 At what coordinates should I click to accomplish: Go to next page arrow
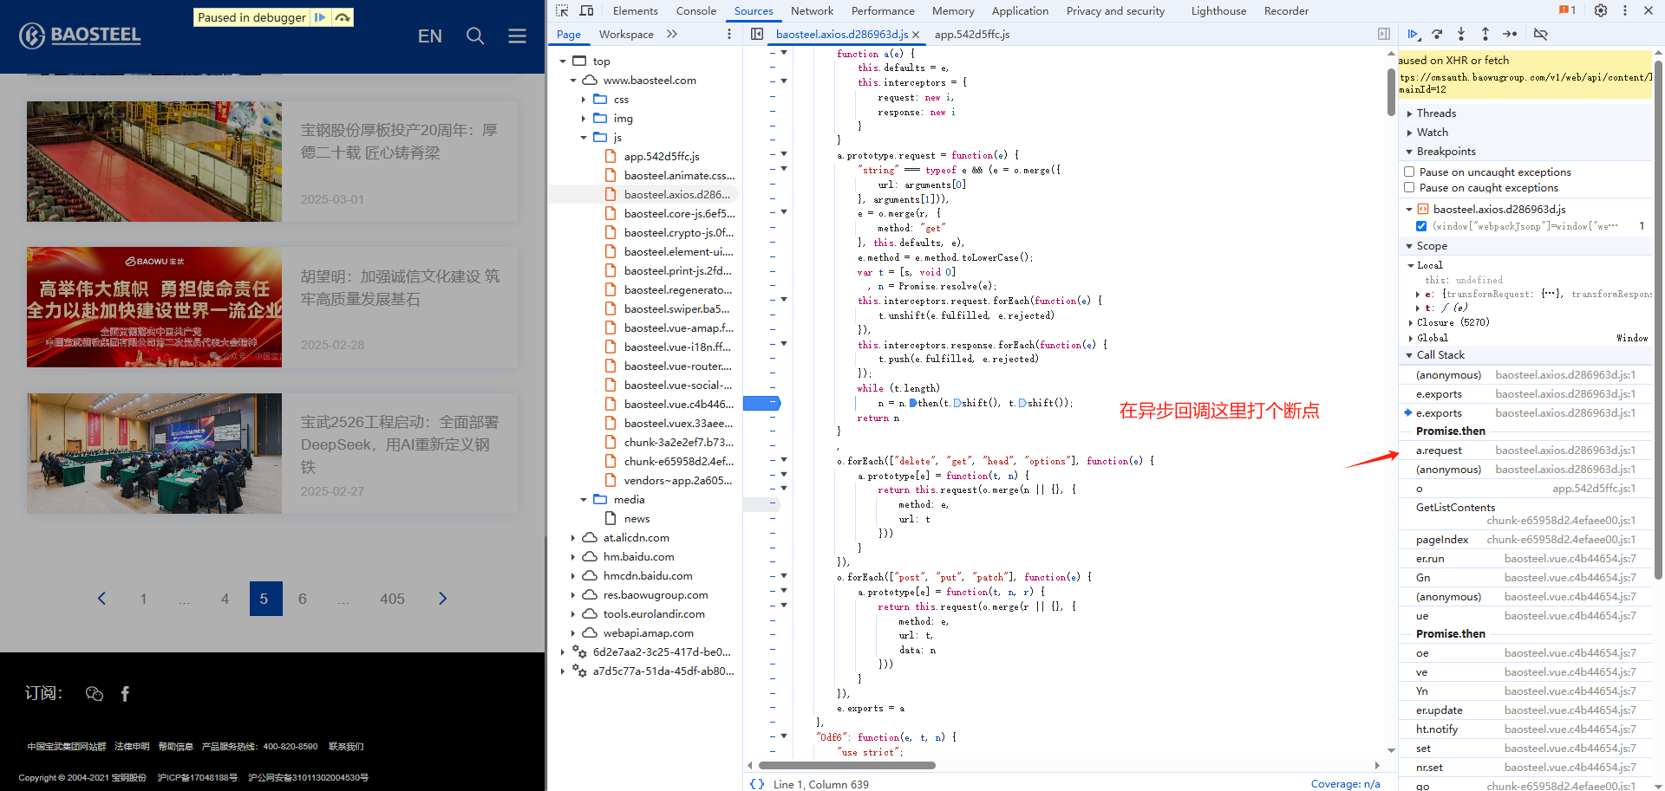click(x=442, y=599)
